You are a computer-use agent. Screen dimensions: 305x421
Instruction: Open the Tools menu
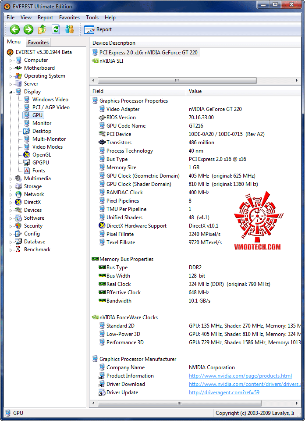[92, 18]
